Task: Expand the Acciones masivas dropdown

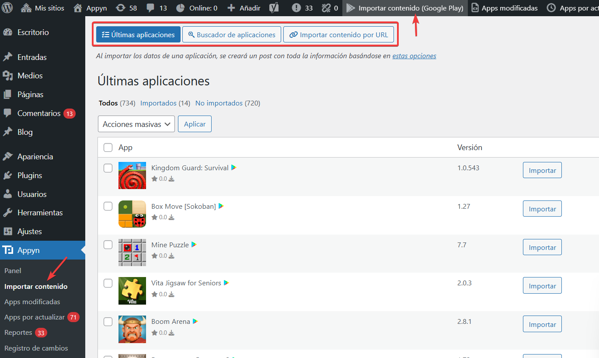Action: click(136, 124)
